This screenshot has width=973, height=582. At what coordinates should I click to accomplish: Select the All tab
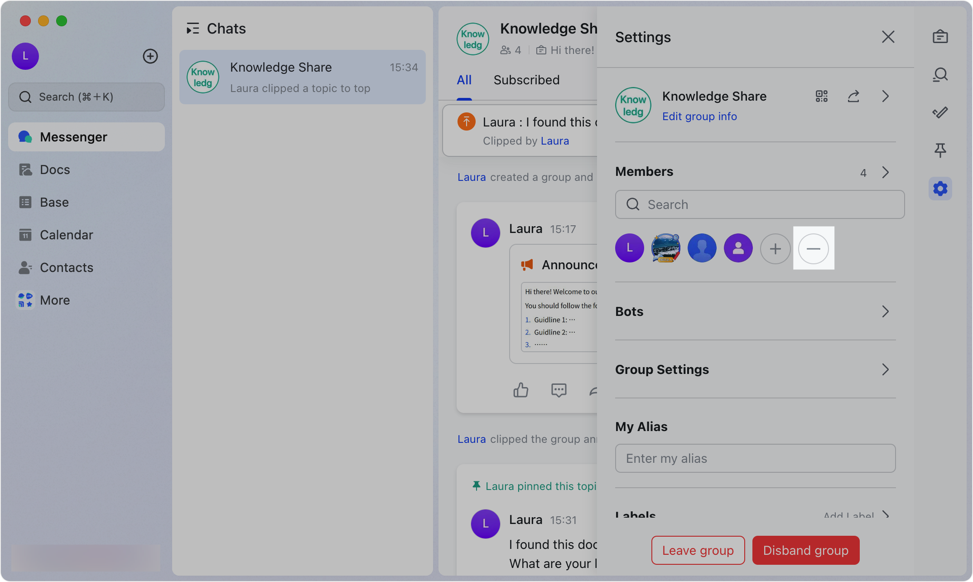(x=464, y=80)
